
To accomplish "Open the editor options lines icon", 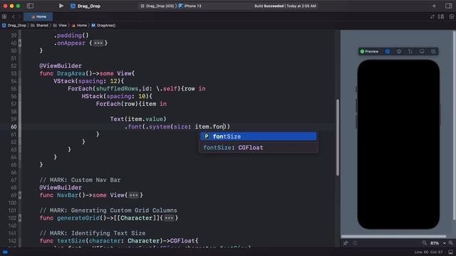I will [441, 16].
